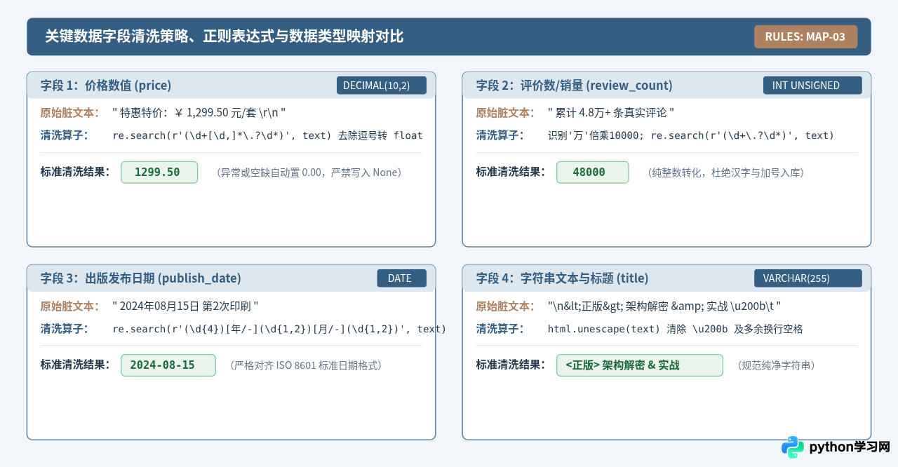Click 原始脏文本 label in publish_date card
The image size is (898, 467).
tap(71, 306)
